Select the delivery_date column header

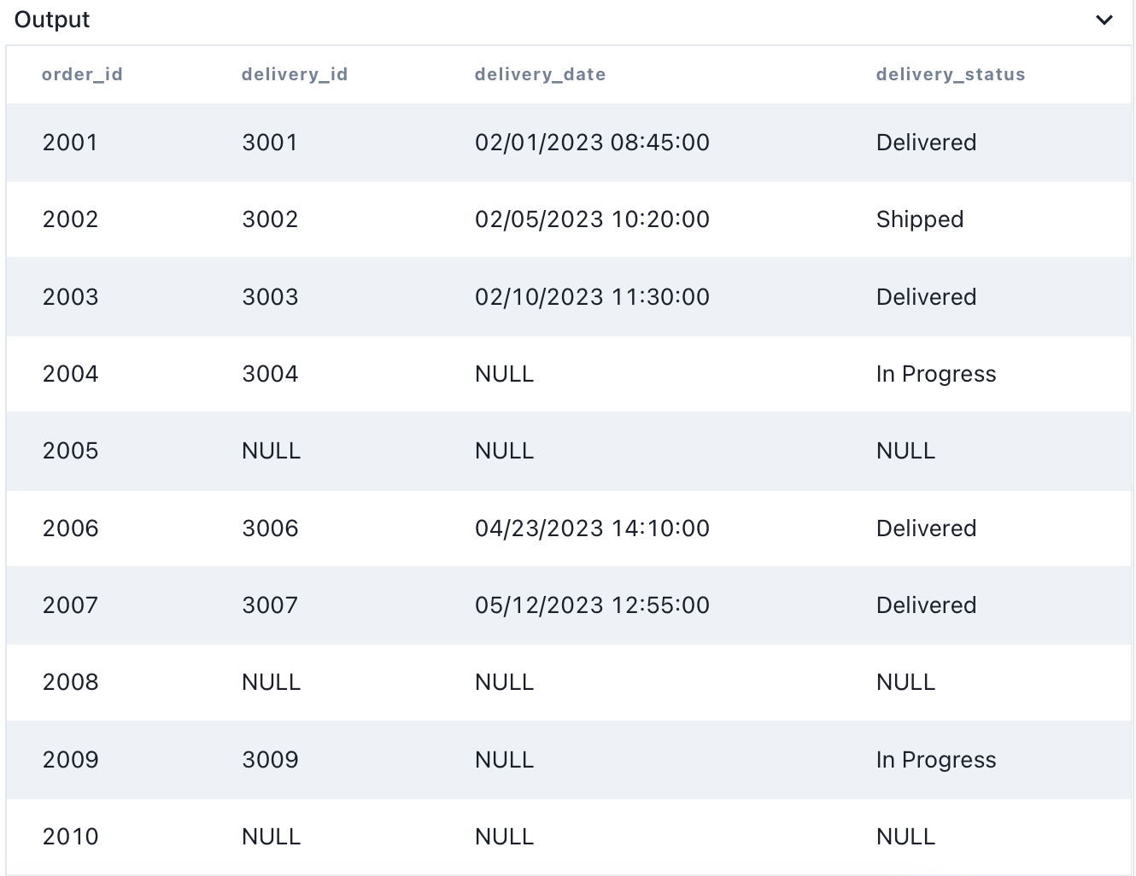(x=540, y=74)
